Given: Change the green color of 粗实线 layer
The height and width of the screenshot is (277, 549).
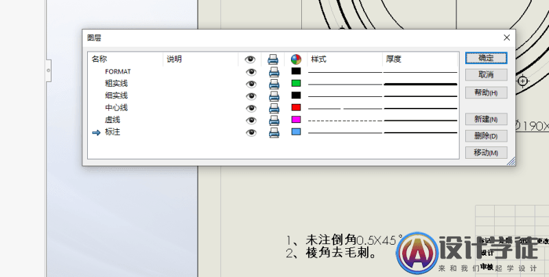Looking at the screenshot, I should 296,83.
